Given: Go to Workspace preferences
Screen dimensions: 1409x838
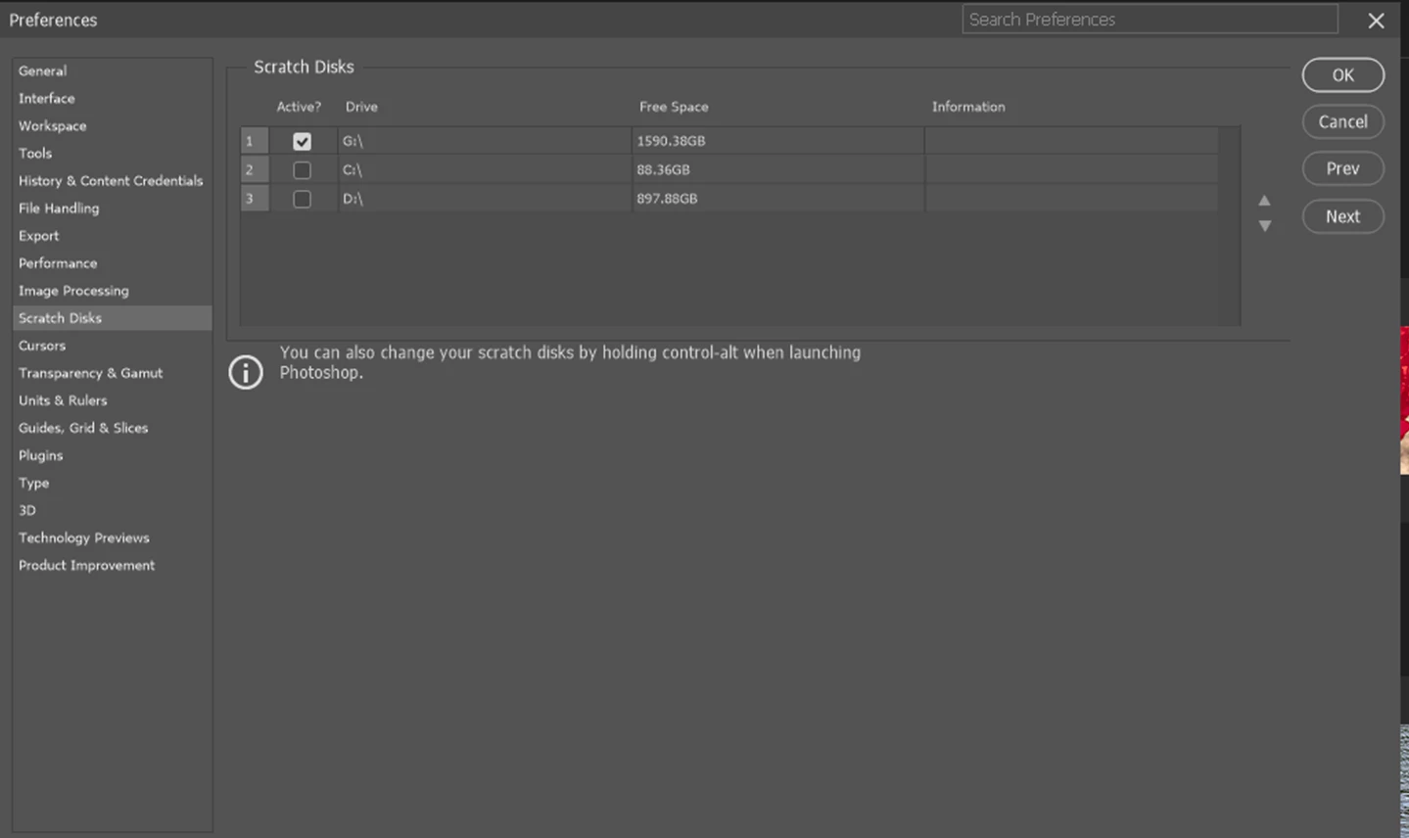Looking at the screenshot, I should [52, 125].
